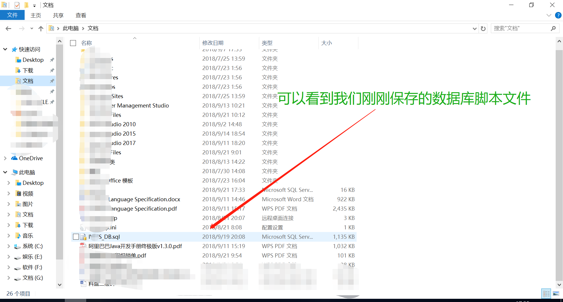Switch to the 查看 ribbon tab
This screenshot has width=563, height=302.
pos(81,15)
